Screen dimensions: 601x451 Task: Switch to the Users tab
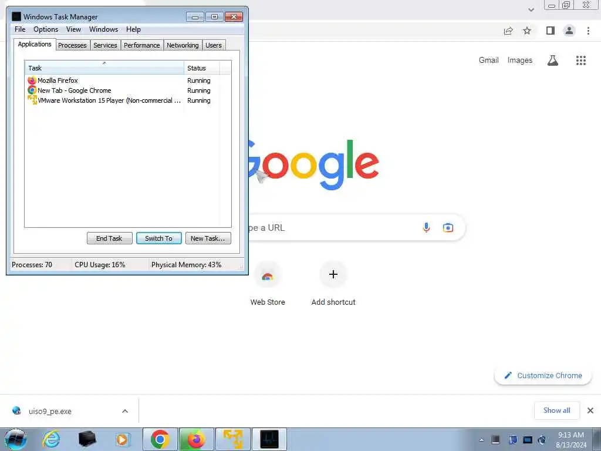[x=214, y=45]
